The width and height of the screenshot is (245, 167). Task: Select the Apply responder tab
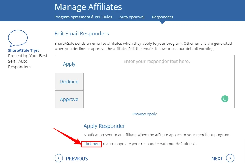coord(69,64)
